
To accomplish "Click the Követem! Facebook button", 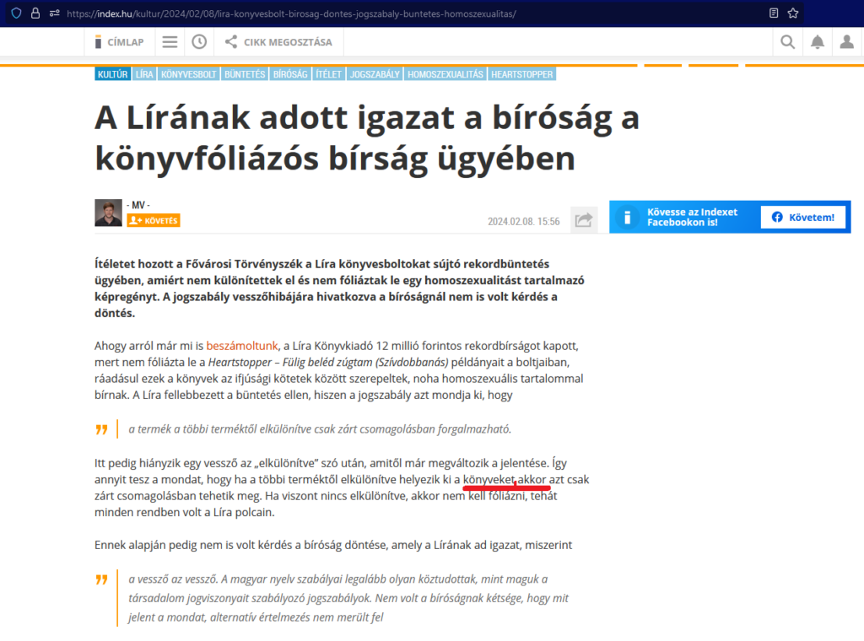I will coord(802,217).
